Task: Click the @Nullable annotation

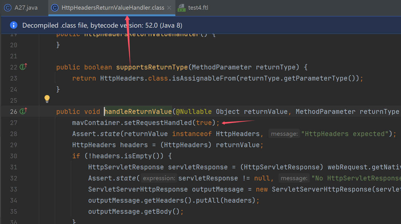Action: (194, 112)
